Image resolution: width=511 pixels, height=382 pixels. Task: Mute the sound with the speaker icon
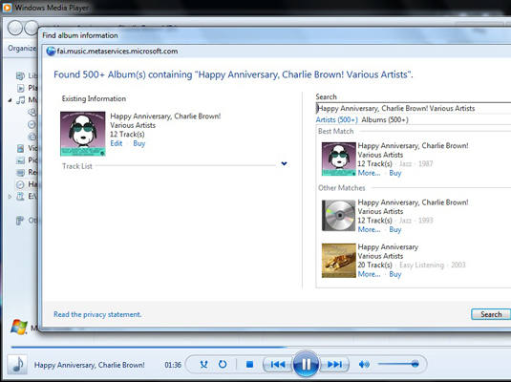pyautogui.click(x=364, y=364)
